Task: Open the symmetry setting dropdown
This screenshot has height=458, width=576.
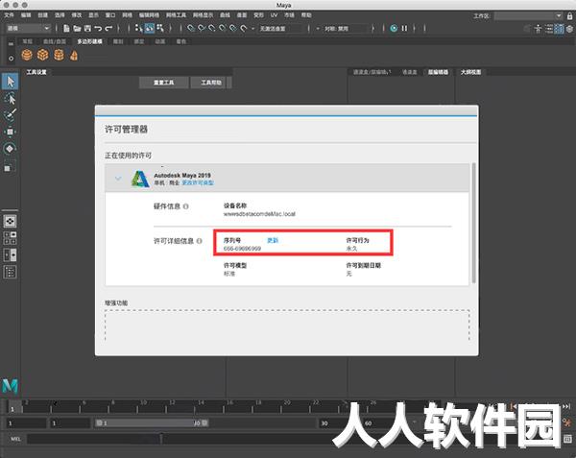Action: 345,28
